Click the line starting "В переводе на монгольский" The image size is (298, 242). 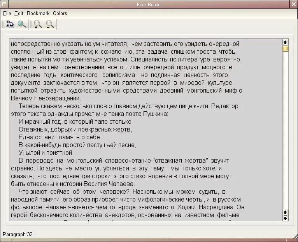pos(124,161)
